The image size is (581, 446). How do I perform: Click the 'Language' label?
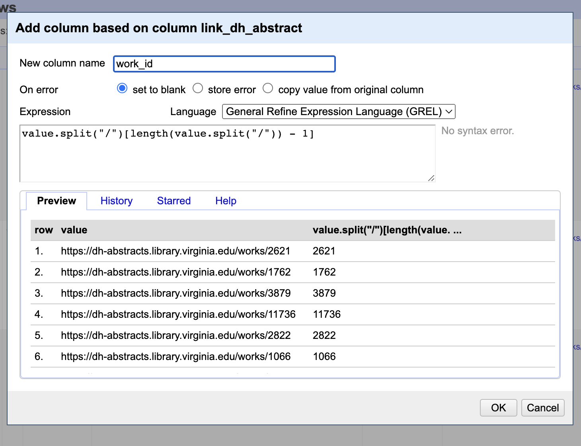coord(193,111)
